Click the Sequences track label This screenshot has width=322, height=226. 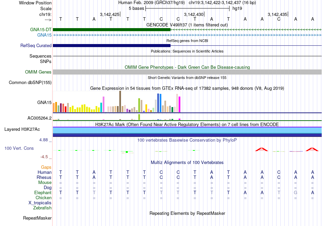40,56
